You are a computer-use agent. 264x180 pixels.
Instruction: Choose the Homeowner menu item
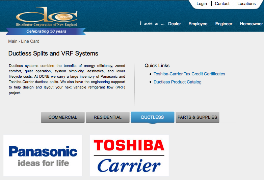tap(251, 24)
